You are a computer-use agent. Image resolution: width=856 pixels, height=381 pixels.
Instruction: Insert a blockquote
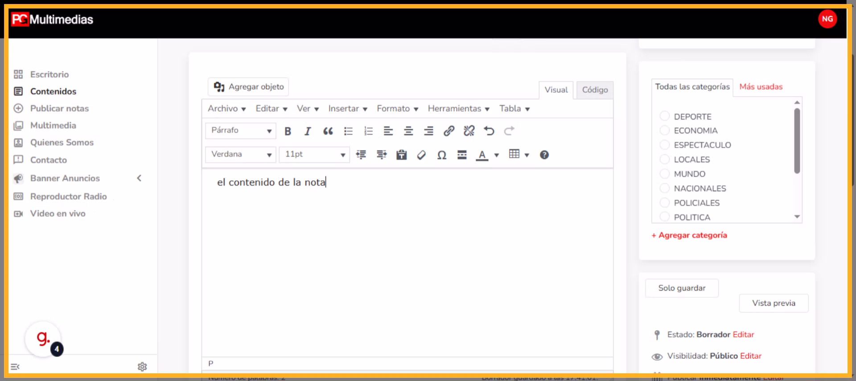[x=328, y=131]
